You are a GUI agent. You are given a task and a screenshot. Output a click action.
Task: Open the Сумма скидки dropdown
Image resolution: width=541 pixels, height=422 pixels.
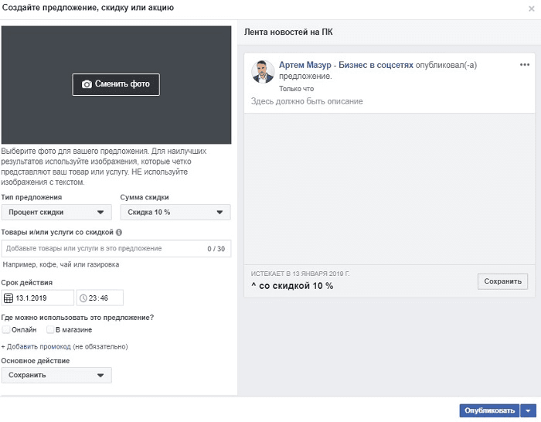pos(175,213)
